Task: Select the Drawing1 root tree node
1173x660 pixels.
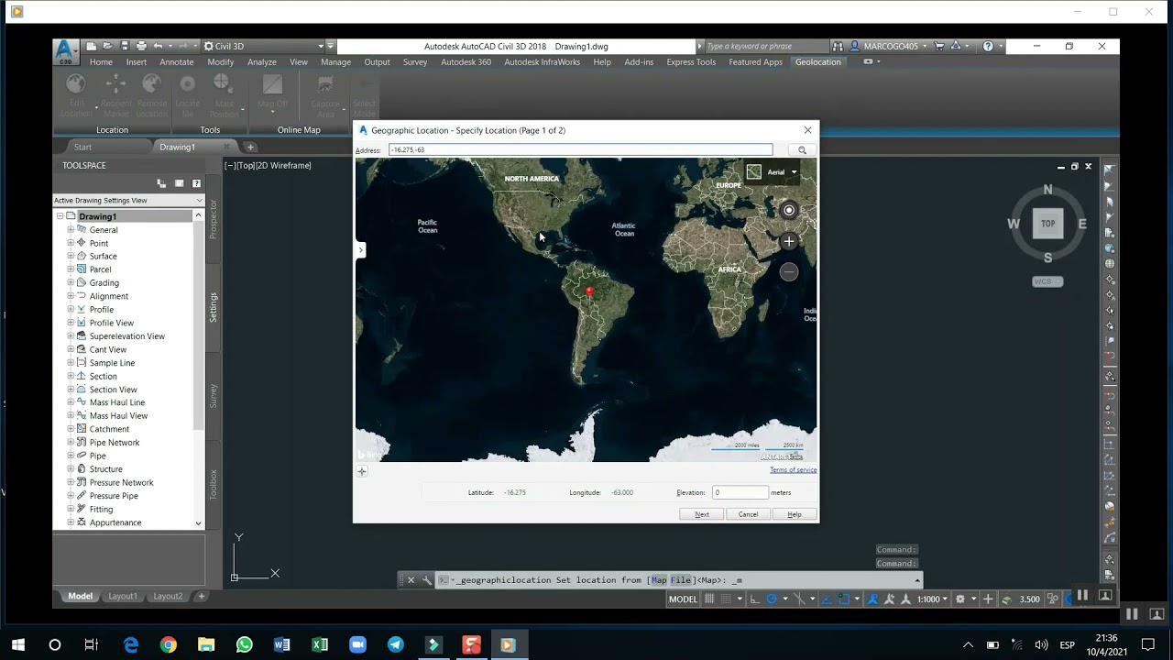Action: [x=97, y=216]
